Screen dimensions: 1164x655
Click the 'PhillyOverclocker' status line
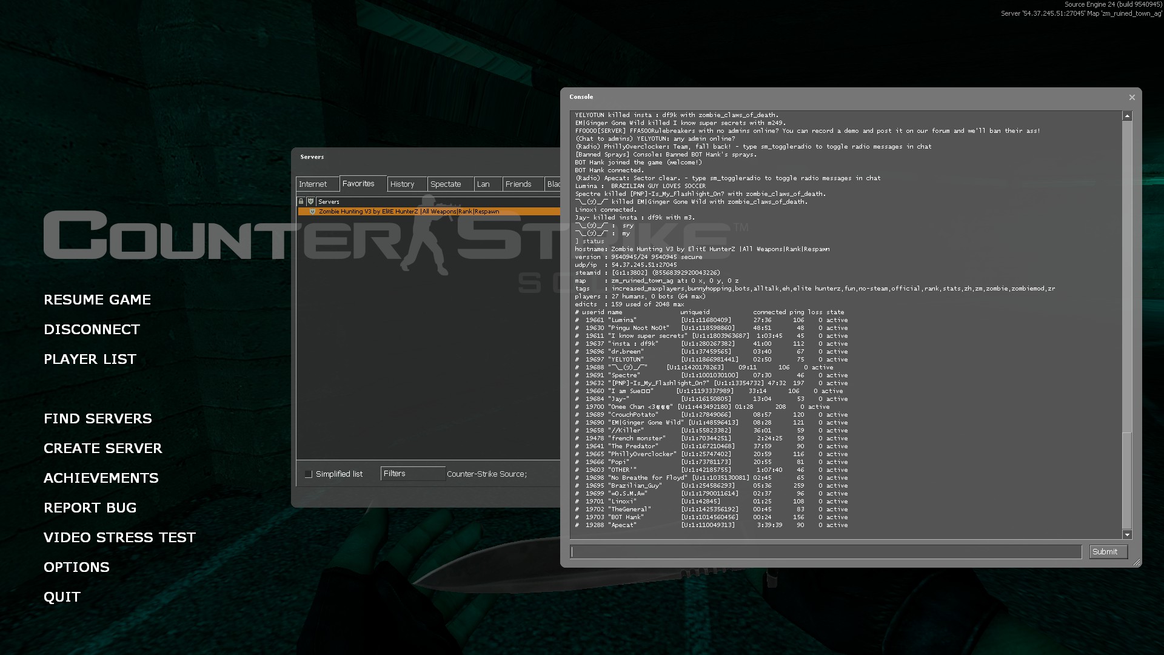click(711, 454)
